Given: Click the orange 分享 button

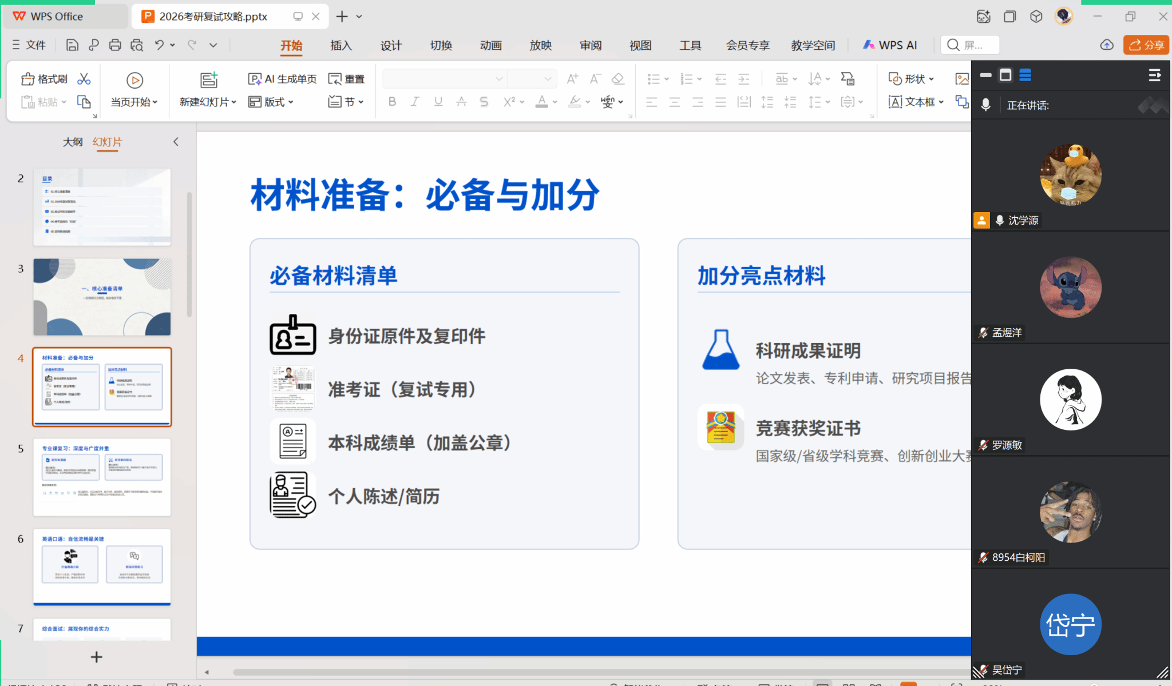Looking at the screenshot, I should pos(1146,45).
